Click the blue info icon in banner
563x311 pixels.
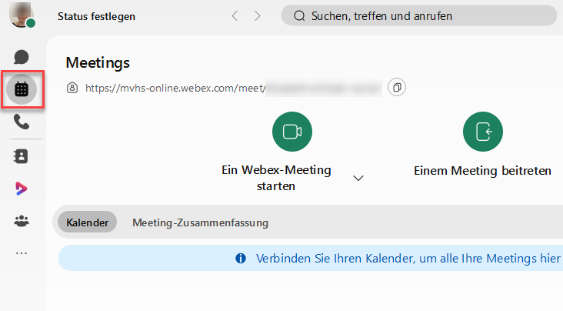[x=241, y=258]
